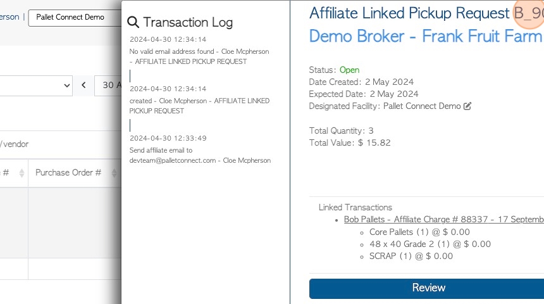Click the Demo Broker - Frank Fruit Farm heading
This screenshot has width=544, height=304.
(x=425, y=36)
